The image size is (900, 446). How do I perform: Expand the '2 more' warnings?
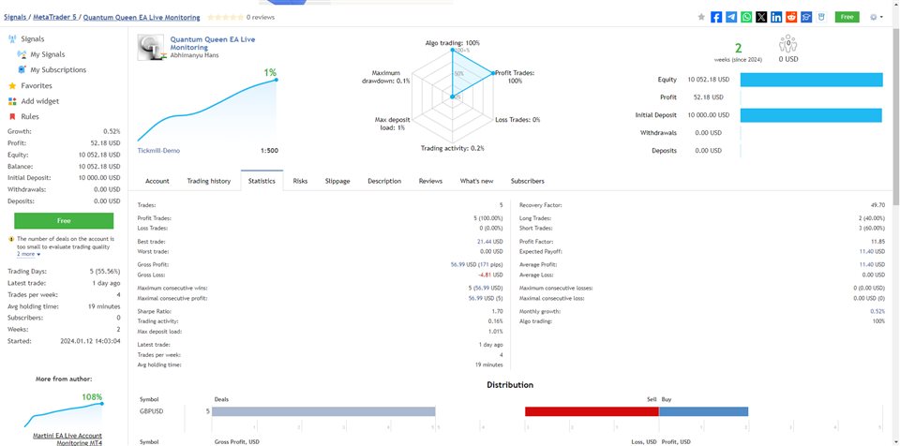[28, 254]
